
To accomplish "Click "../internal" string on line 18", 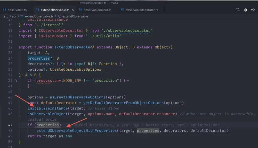I will pyautogui.click(x=49, y=25).
